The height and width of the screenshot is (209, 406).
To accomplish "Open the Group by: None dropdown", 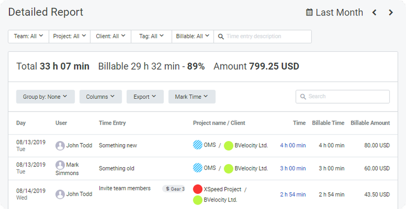I will click(45, 97).
